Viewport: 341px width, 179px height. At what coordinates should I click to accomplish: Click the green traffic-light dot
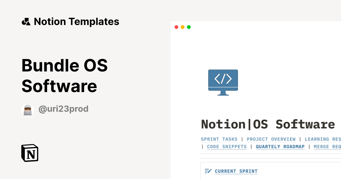point(189,27)
